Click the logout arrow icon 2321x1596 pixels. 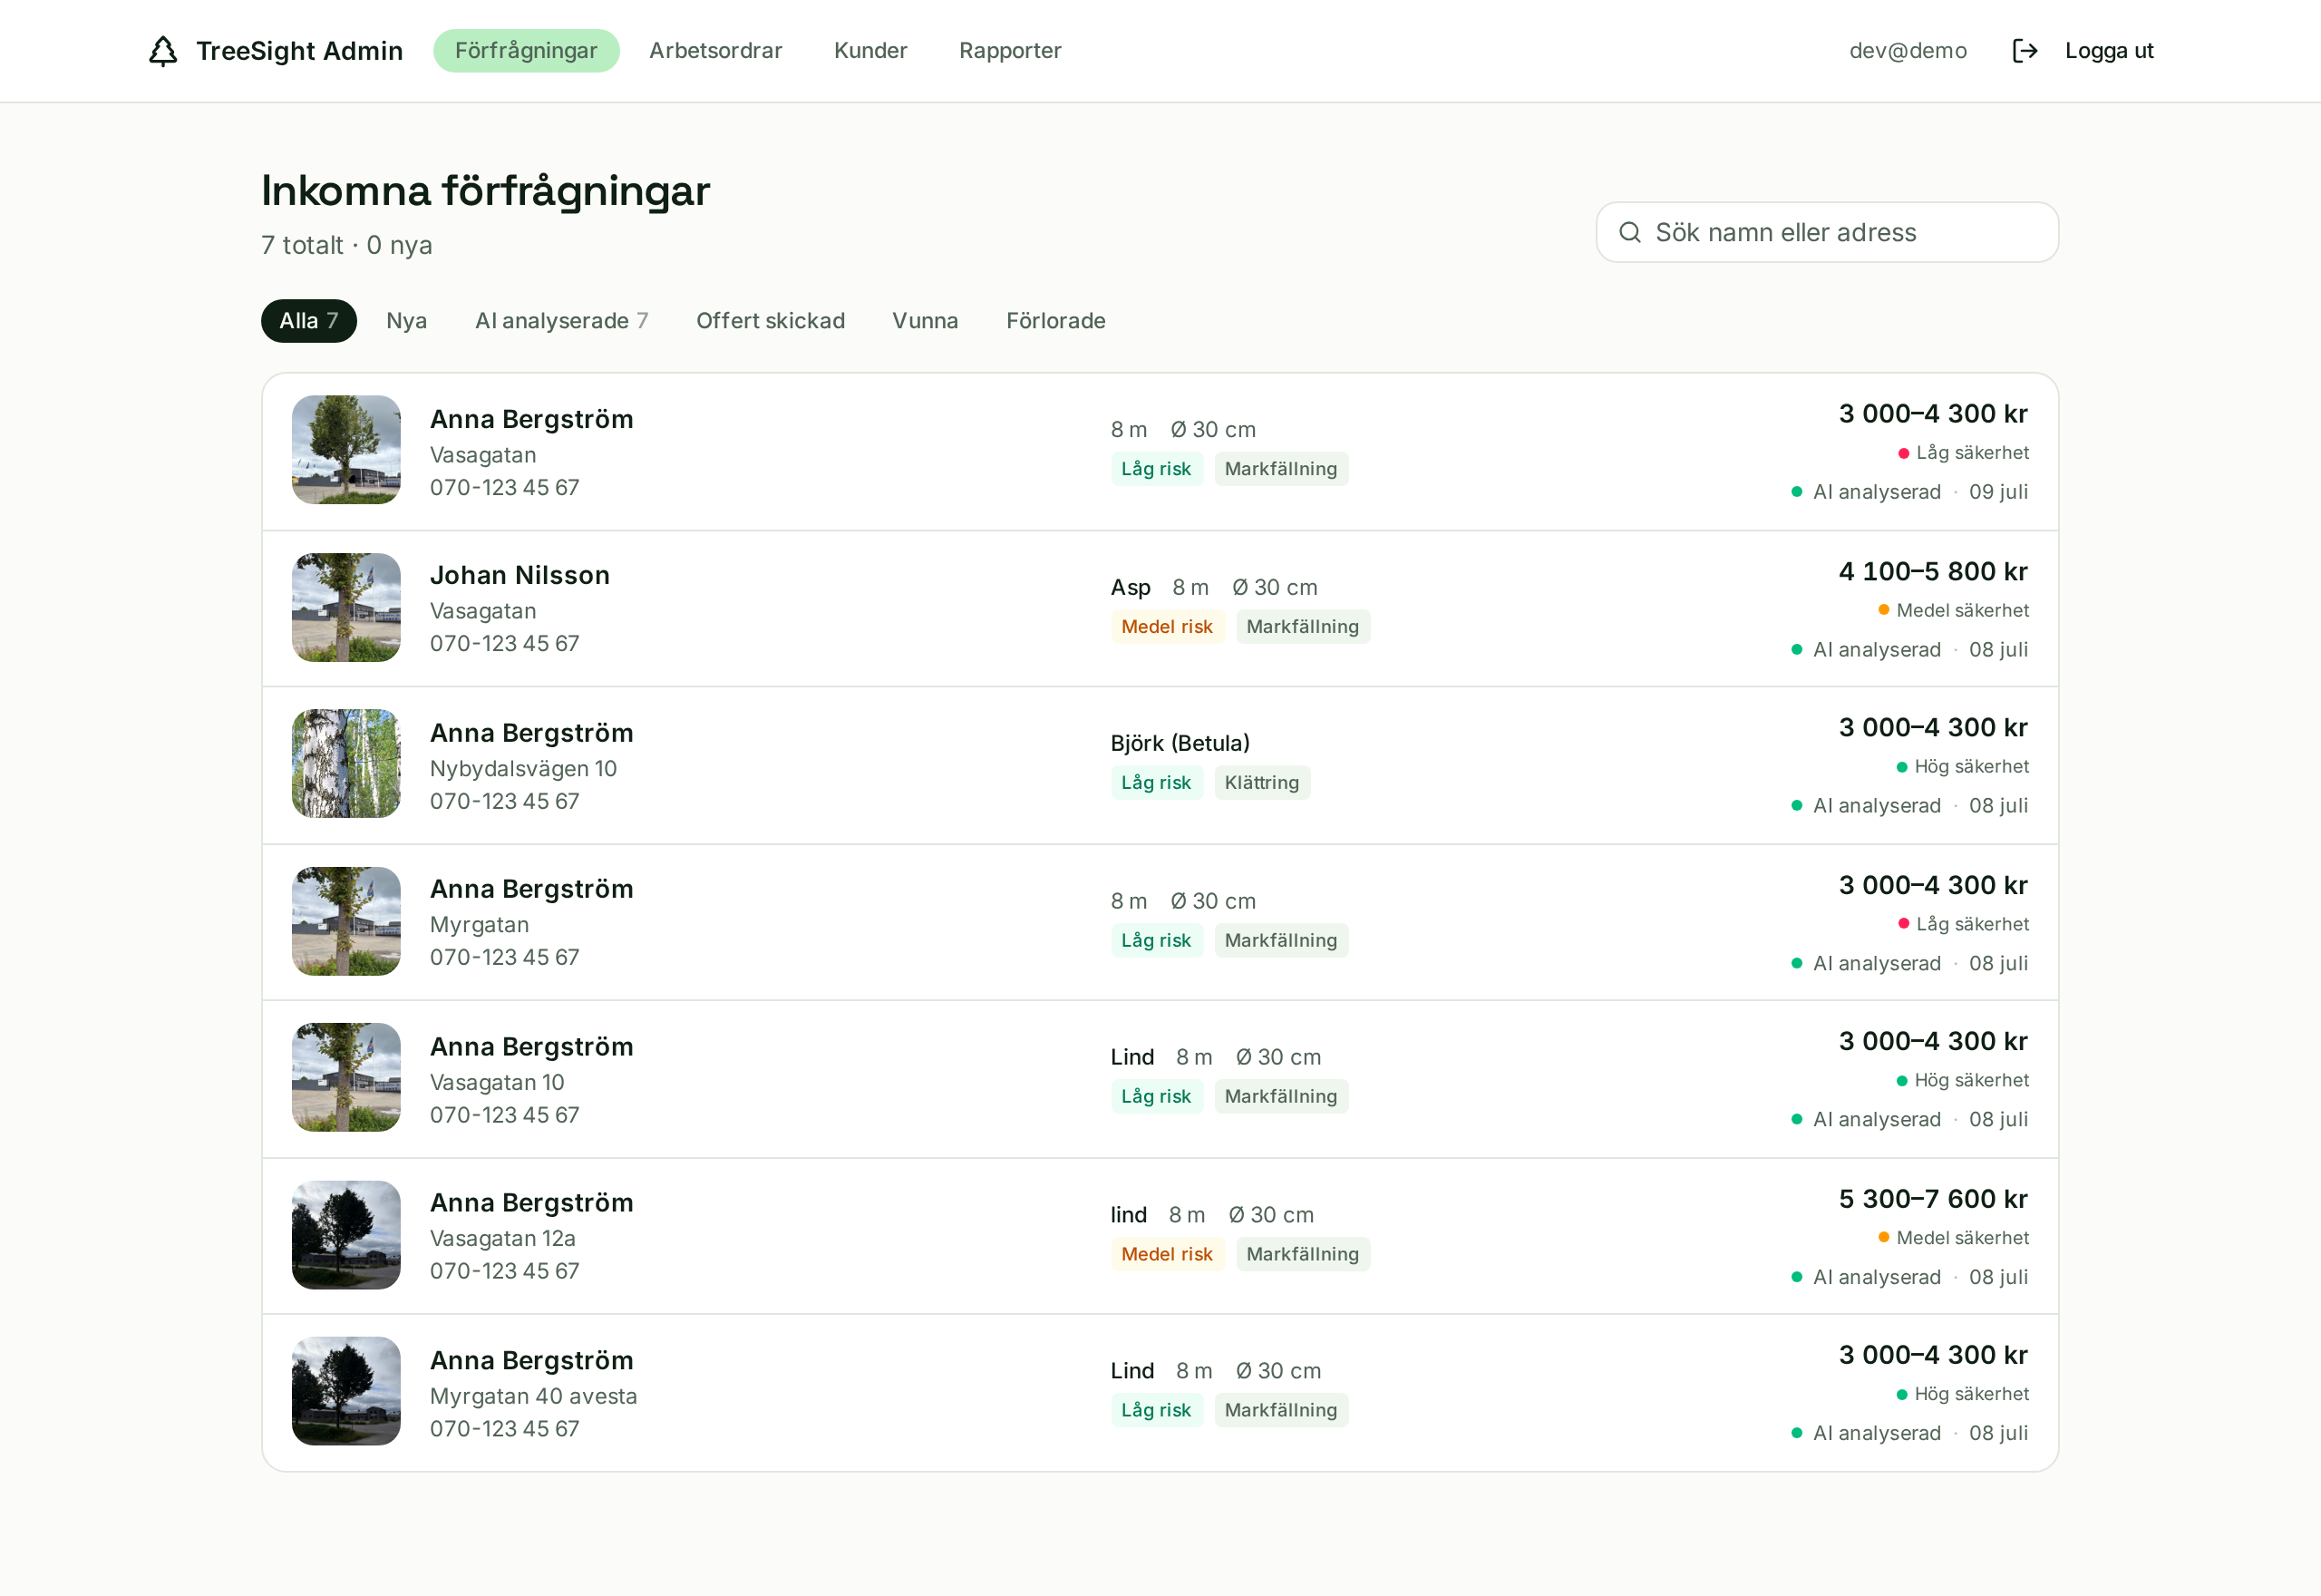point(2025,51)
